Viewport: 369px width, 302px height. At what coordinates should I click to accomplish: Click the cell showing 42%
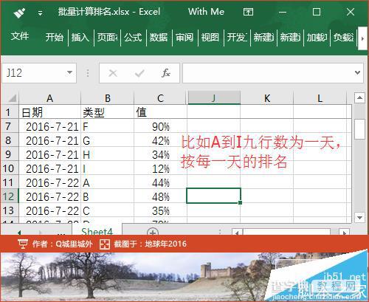click(160, 140)
